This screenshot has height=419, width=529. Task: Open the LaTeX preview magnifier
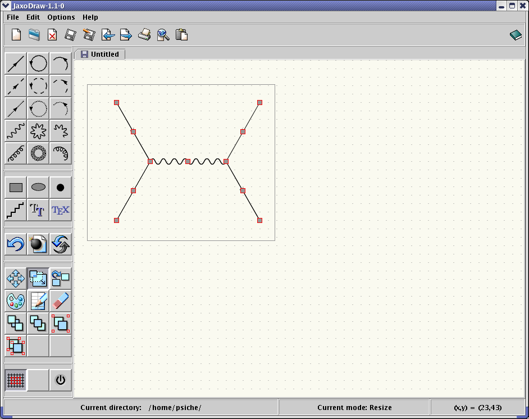coord(163,35)
